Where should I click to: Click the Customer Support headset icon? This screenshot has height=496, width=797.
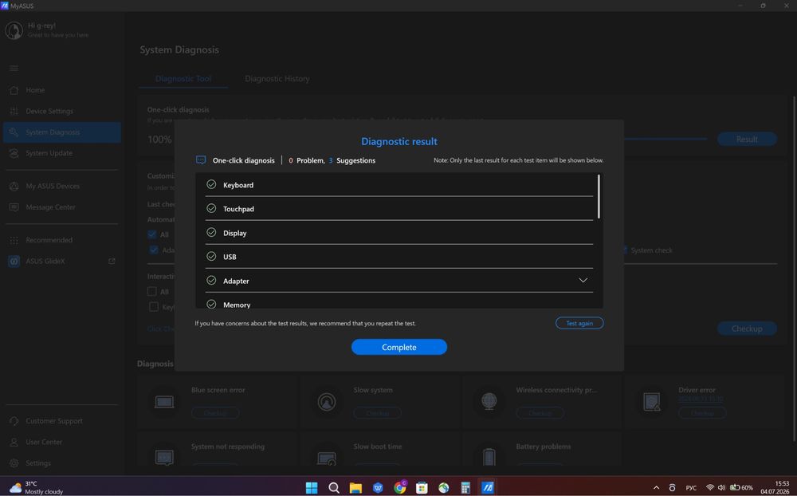pyautogui.click(x=14, y=421)
